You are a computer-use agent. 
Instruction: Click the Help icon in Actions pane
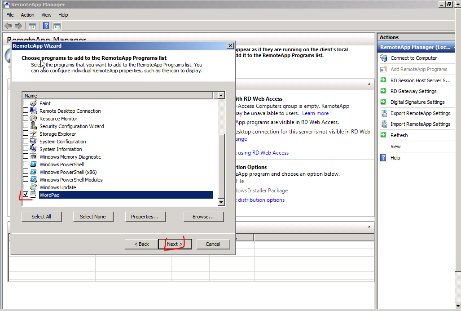tap(383, 158)
